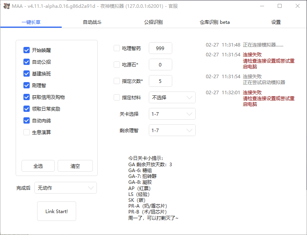This screenshot has width=307, height=235.
Task: Click the Link Start! button
Action: [57, 211]
